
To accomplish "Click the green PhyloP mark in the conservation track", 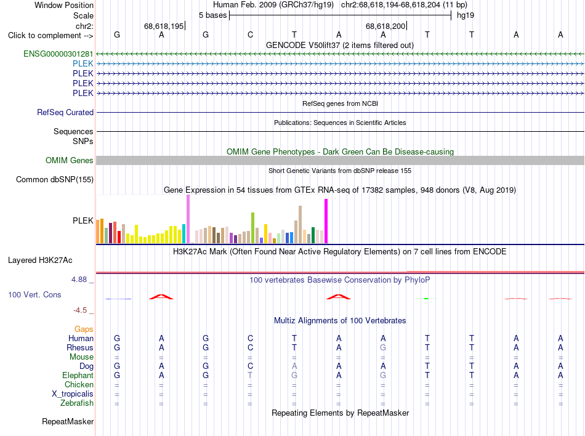I will coord(426,299).
